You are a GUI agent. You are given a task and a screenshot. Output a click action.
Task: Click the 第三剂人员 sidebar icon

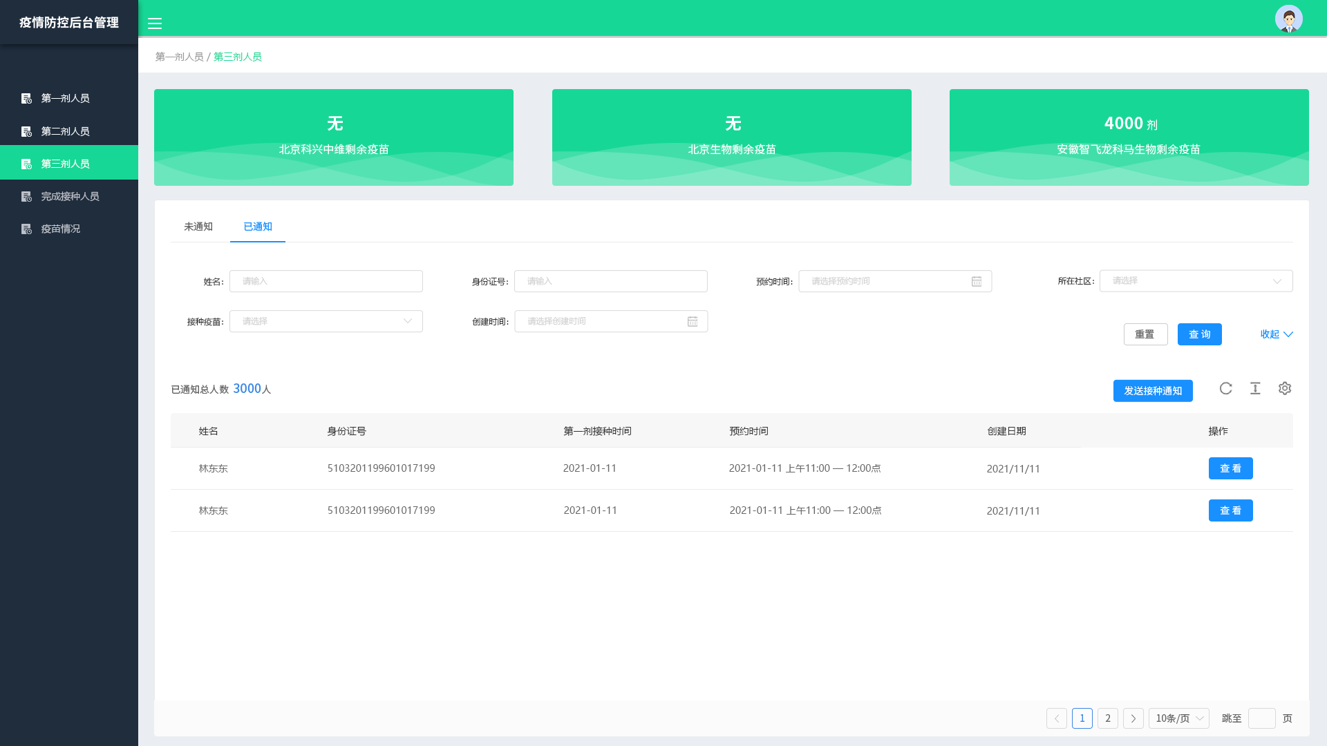[x=26, y=164]
